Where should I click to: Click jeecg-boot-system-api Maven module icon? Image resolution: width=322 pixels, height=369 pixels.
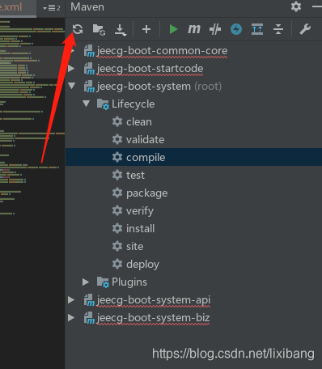click(89, 300)
